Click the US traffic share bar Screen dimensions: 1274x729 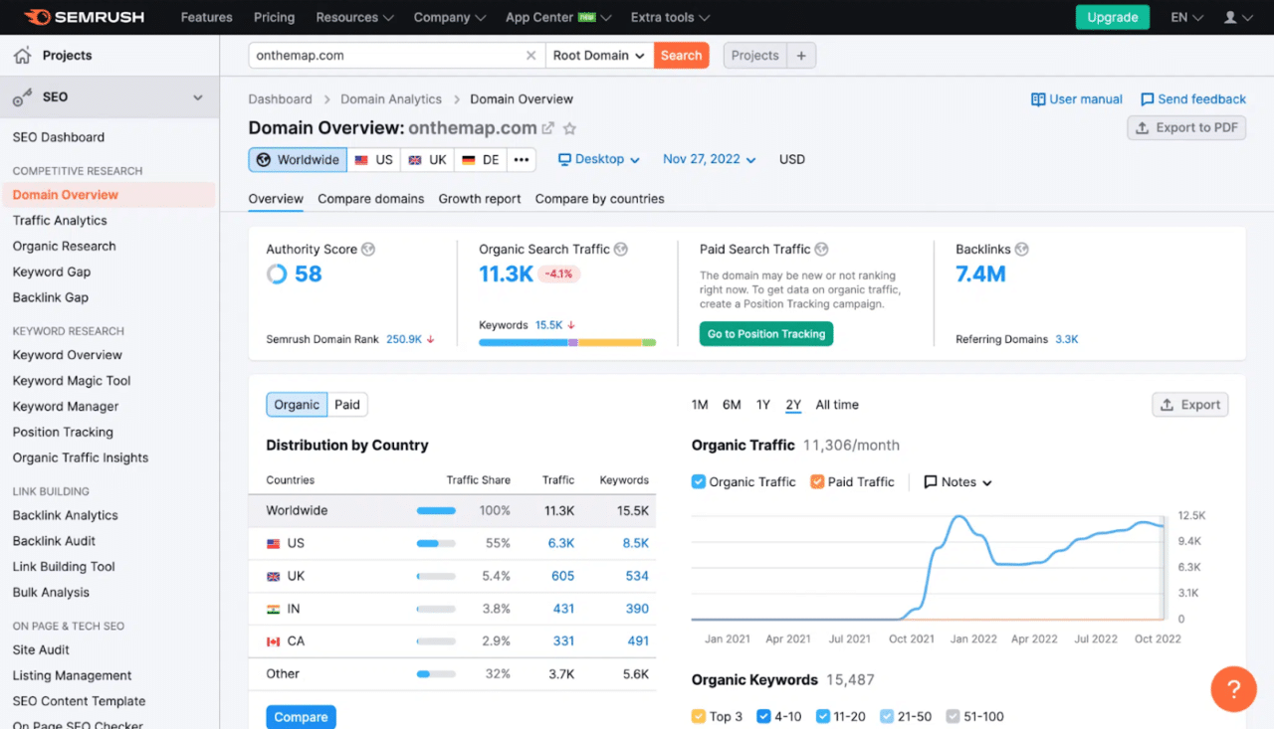tap(436, 543)
